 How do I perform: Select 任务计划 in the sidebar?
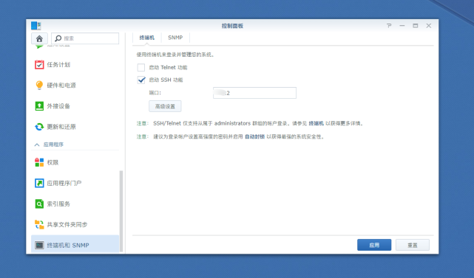58,65
